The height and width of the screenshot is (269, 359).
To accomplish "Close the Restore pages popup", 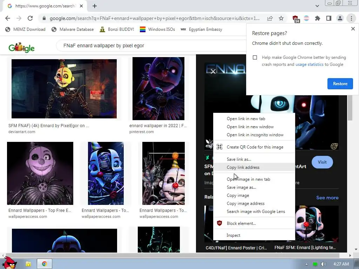I will tap(353, 29).
